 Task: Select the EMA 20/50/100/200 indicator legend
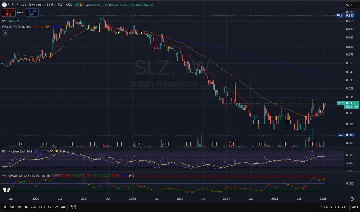pos(17,27)
